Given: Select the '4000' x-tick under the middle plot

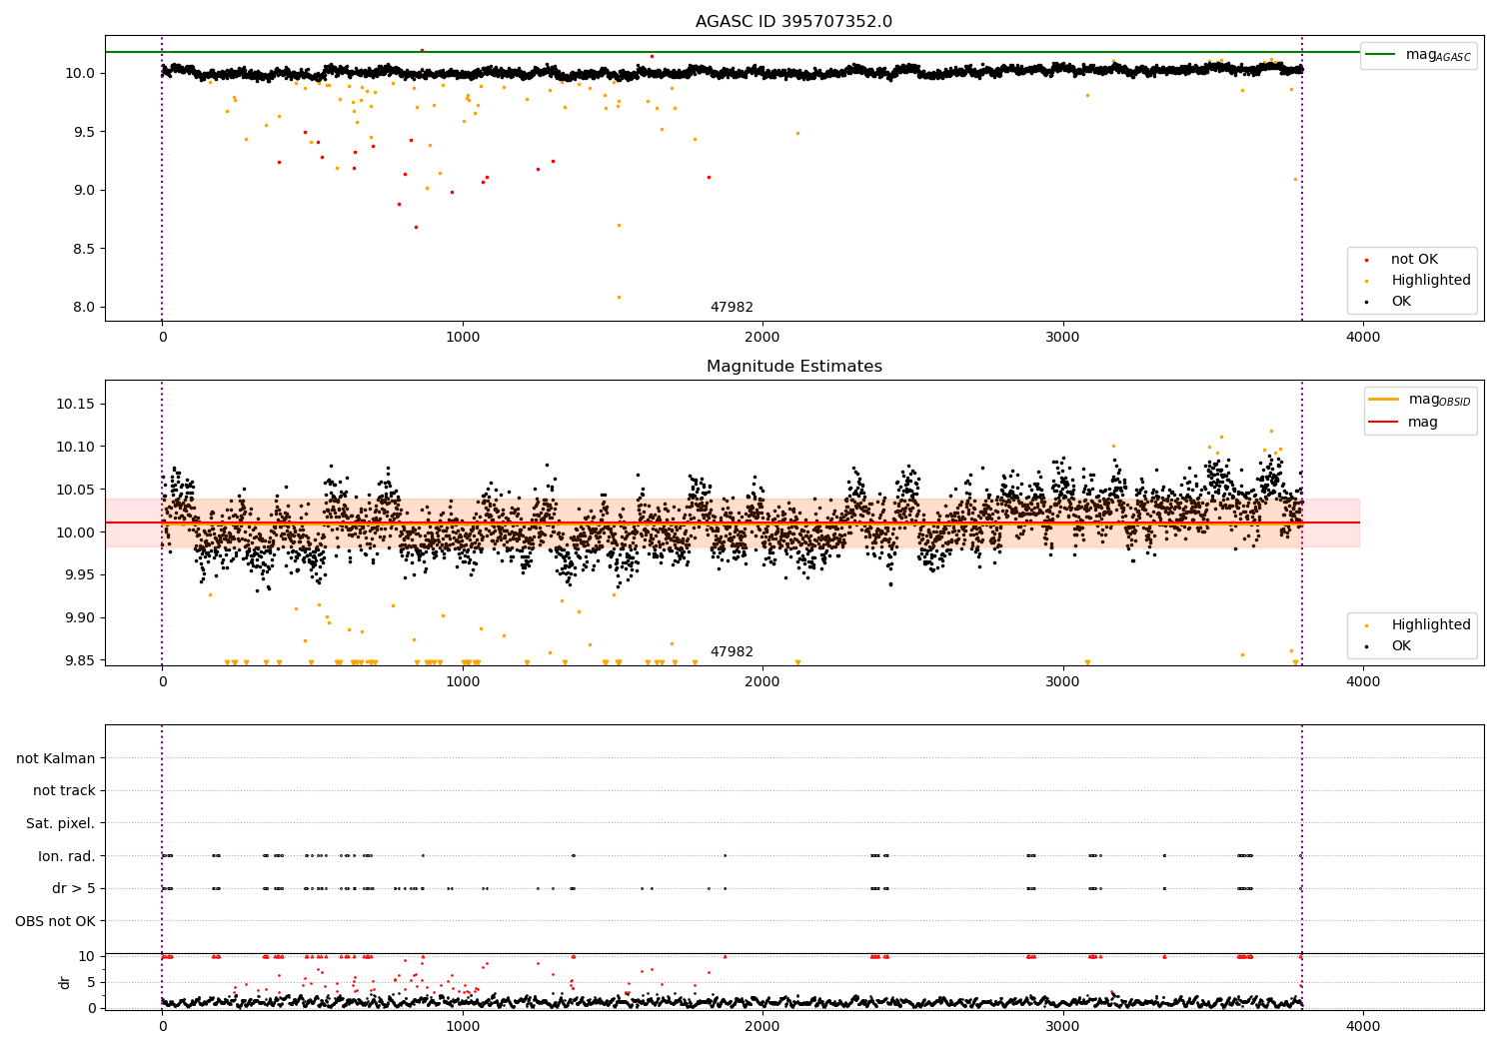Looking at the screenshot, I should tap(1363, 681).
